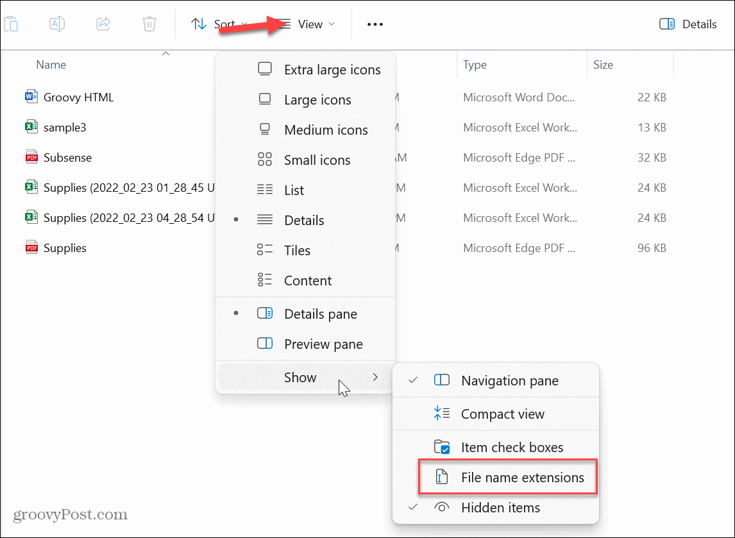Click the Paste clipboard icon in toolbar
This screenshot has height=538, width=735.
tap(11, 24)
